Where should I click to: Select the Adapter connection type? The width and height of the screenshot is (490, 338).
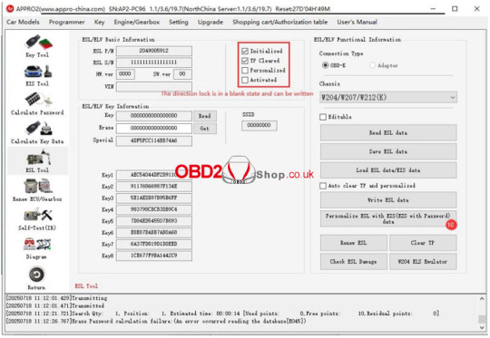pyautogui.click(x=372, y=65)
